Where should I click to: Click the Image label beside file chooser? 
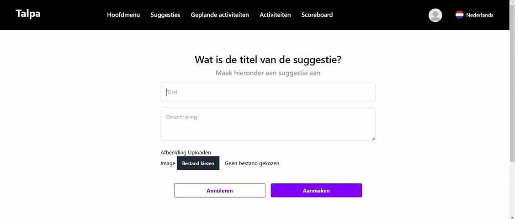pos(168,163)
